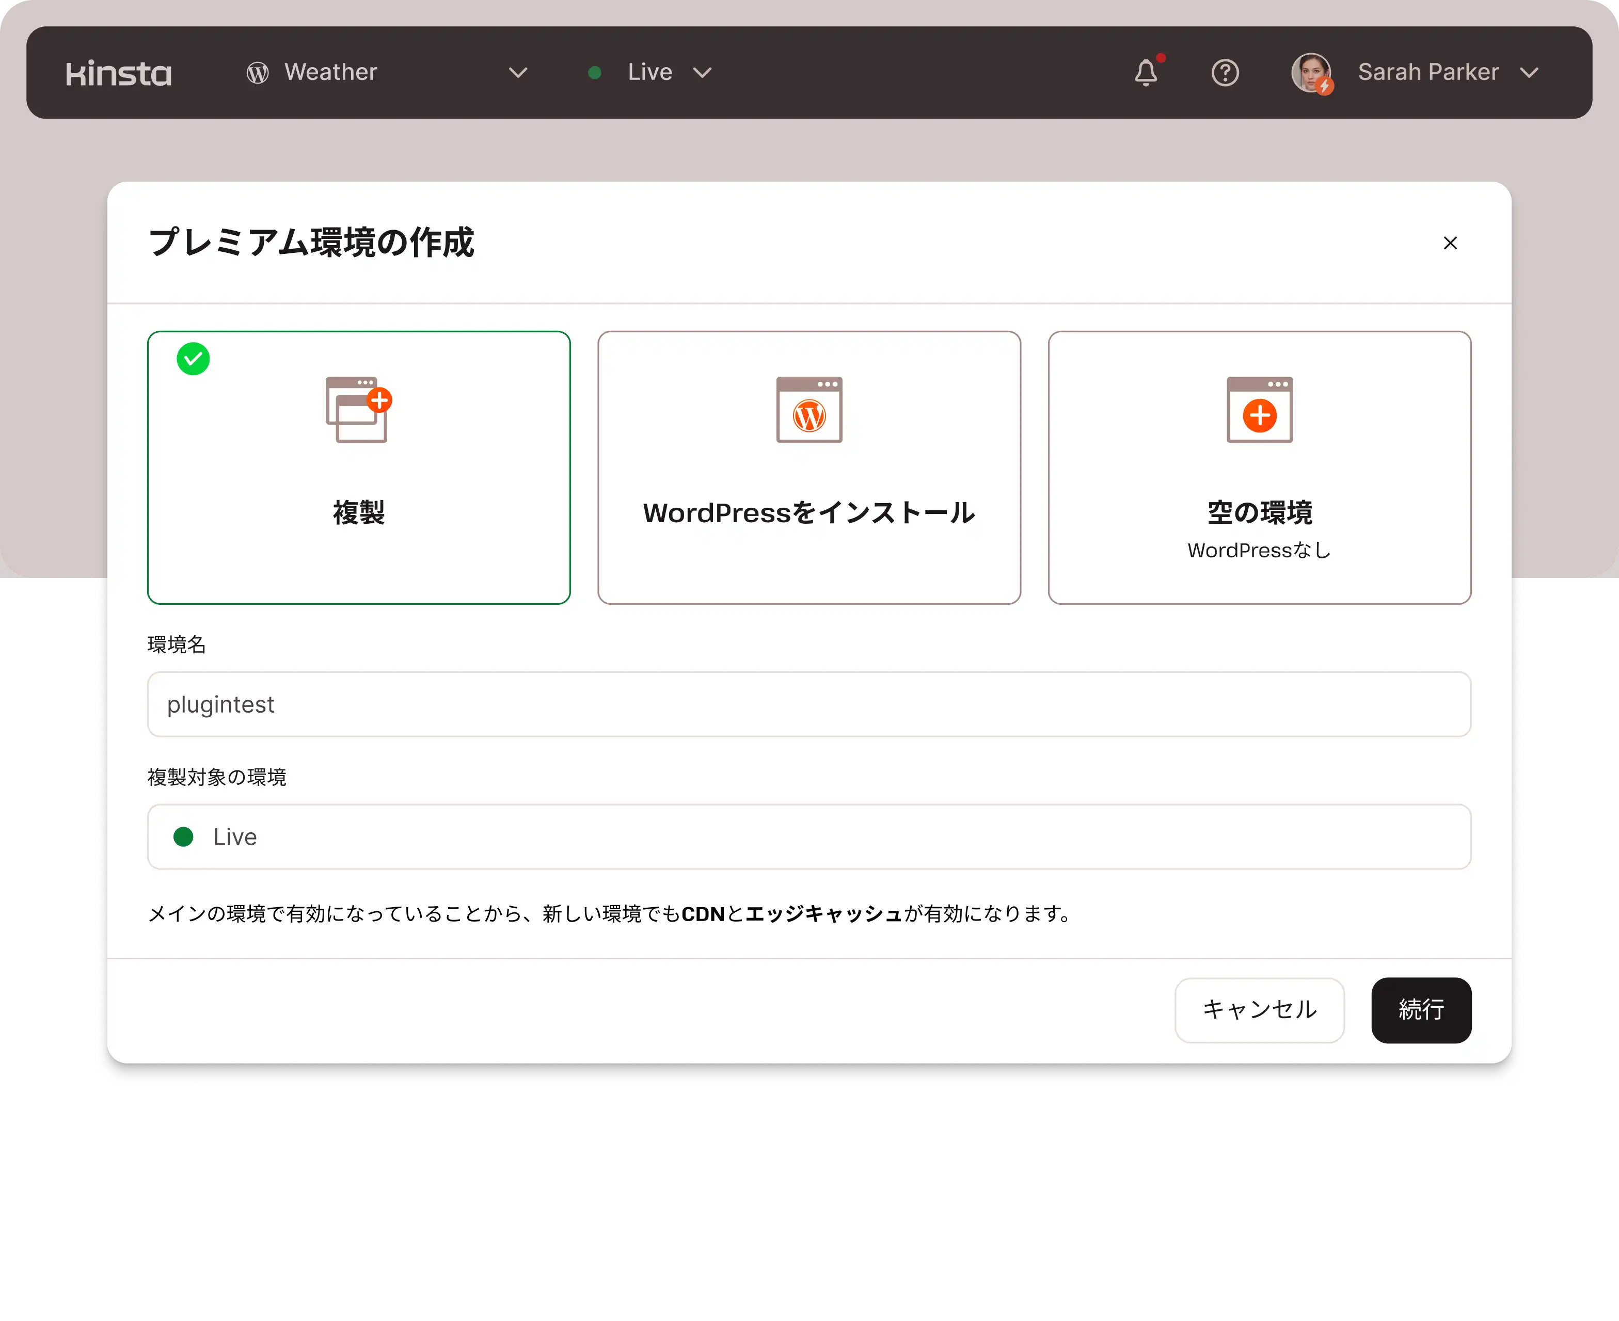Click the キャンセル button
This screenshot has width=1619, height=1321.
(x=1259, y=1010)
